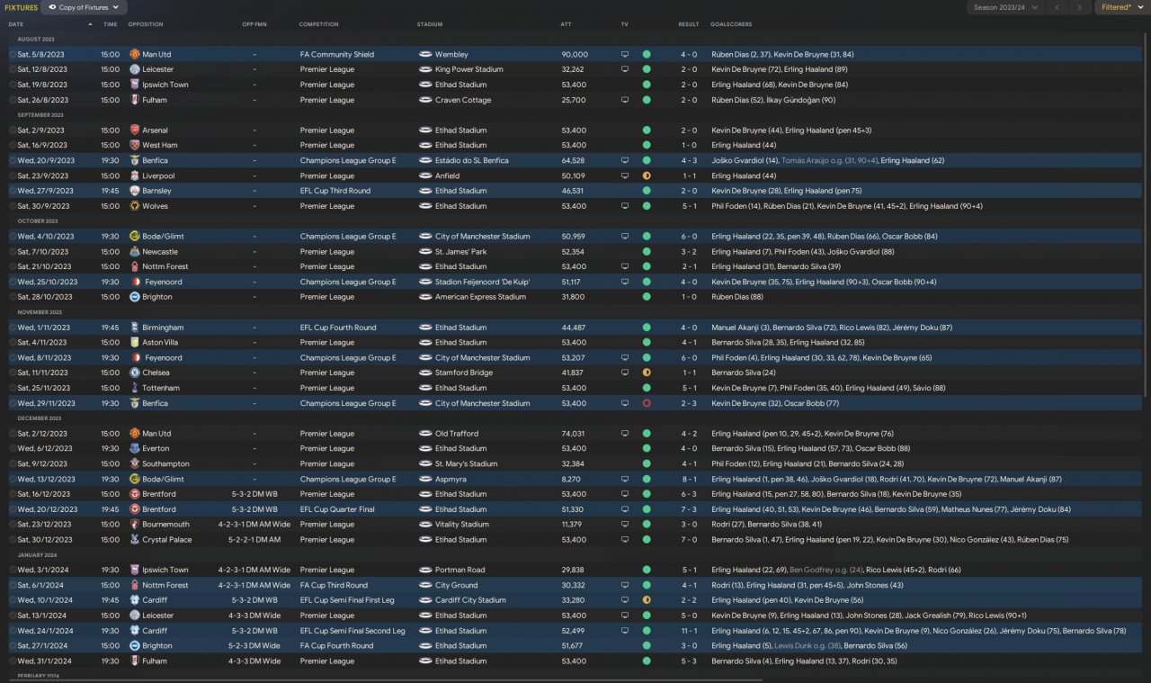Click the vertical scrollbar of the fixtures list

(x=1146, y=216)
